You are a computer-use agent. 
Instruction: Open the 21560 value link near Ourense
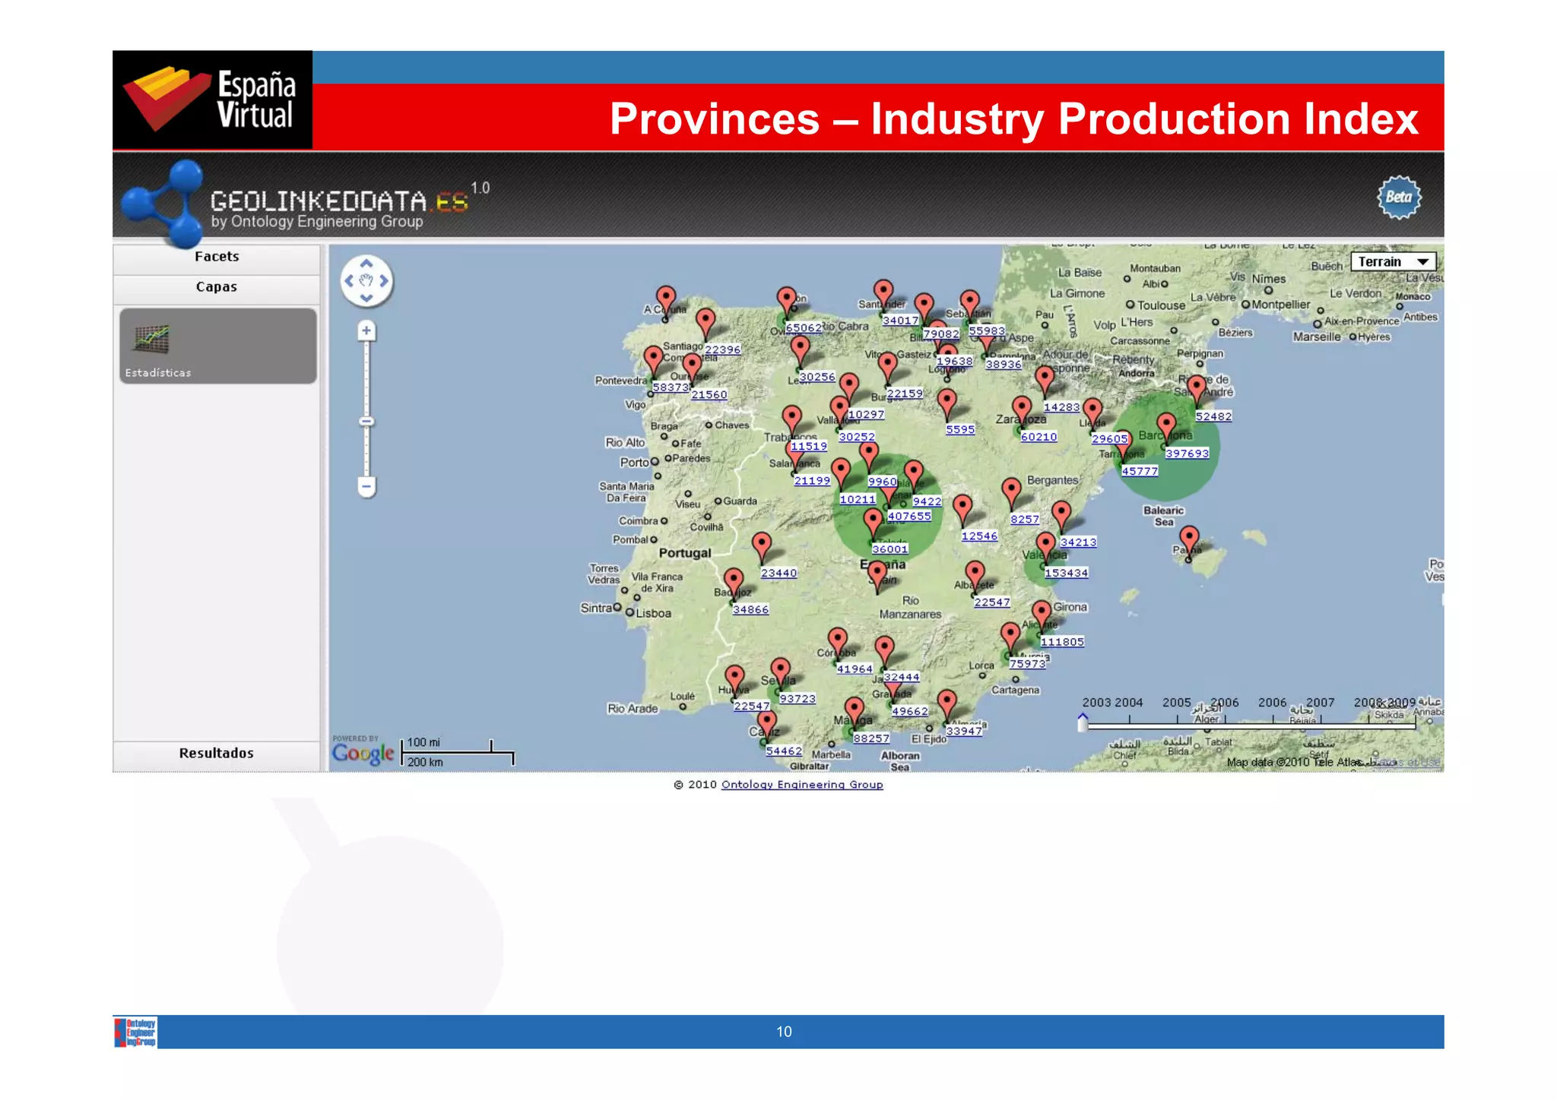pos(709,395)
